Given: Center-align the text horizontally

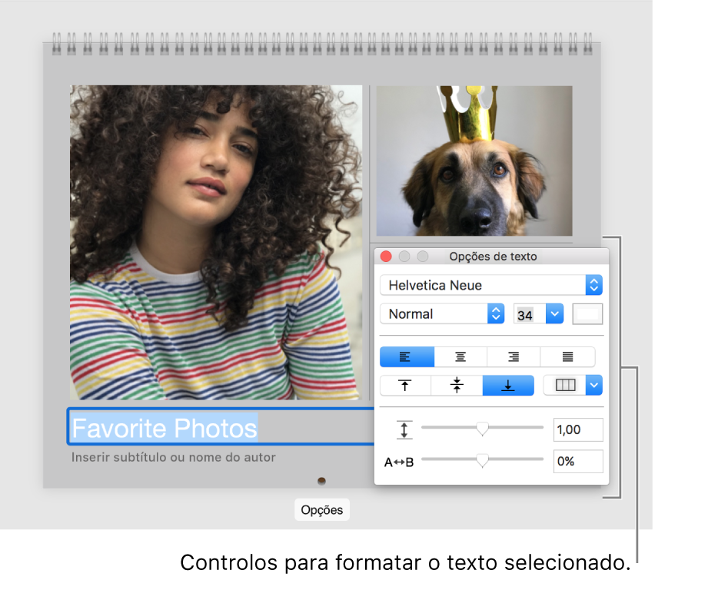Looking at the screenshot, I should (460, 357).
